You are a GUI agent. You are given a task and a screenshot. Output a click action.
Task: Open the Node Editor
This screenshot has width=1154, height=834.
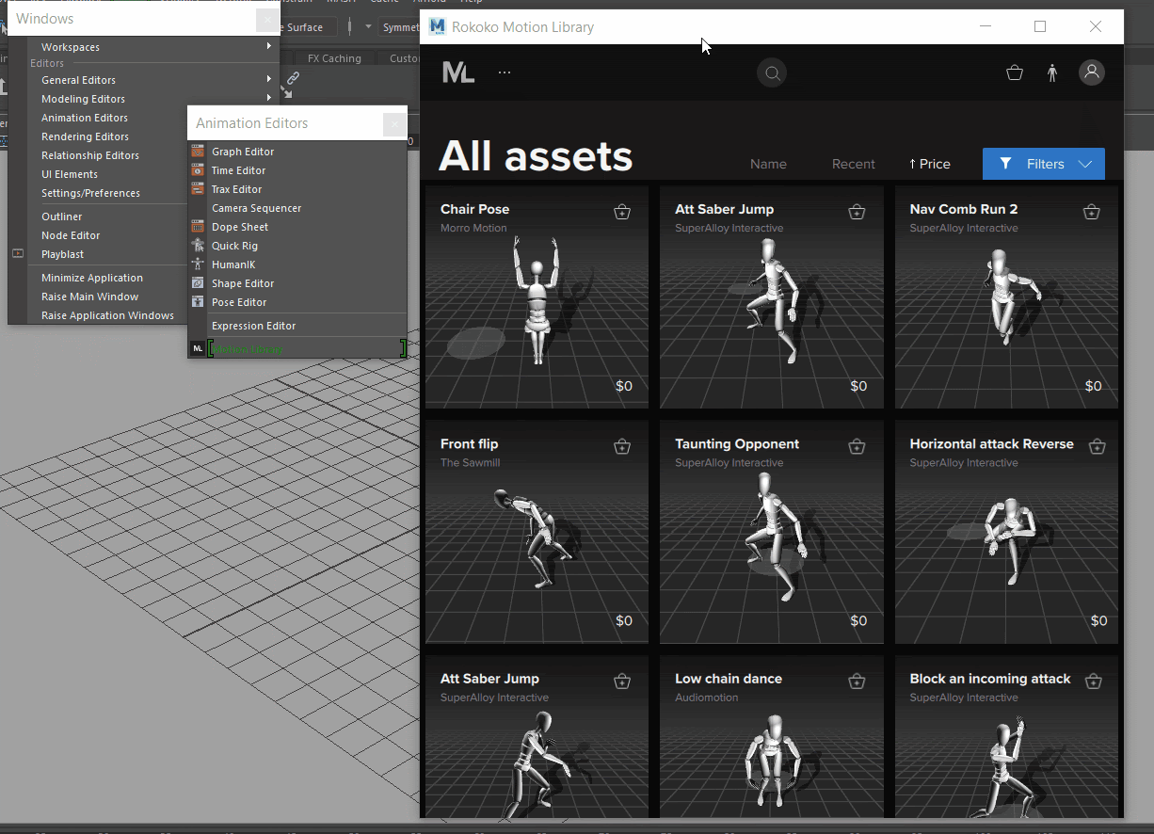71,235
